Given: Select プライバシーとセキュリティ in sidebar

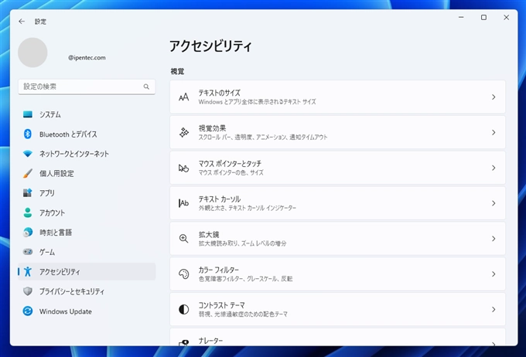Looking at the screenshot, I should 87,291.
